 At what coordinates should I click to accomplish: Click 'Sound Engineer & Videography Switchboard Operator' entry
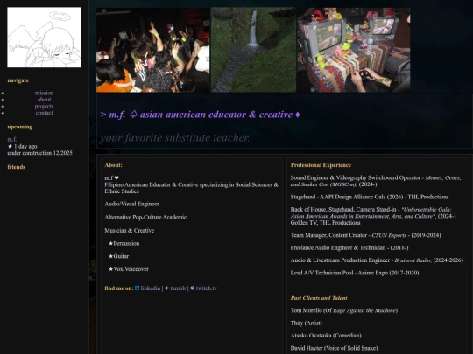tap(376, 181)
